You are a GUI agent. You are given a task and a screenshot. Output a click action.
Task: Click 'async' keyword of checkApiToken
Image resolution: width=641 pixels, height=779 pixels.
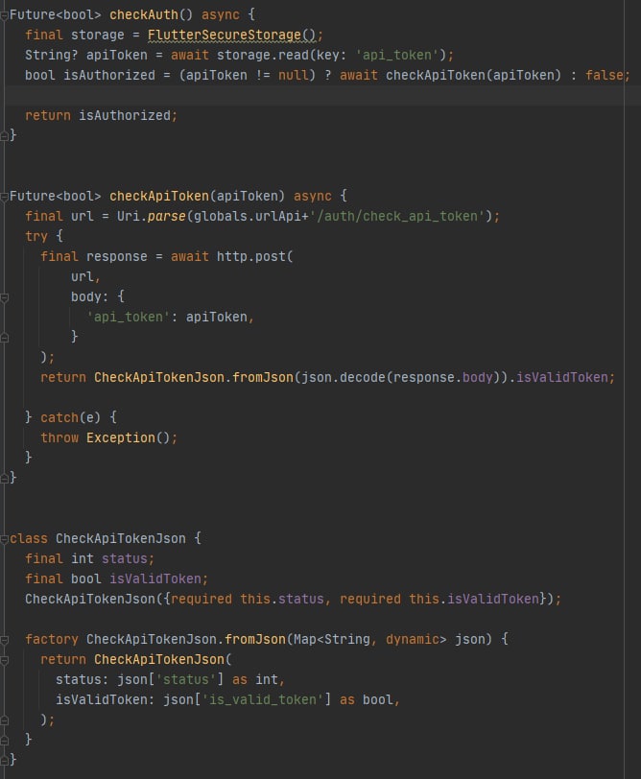click(x=313, y=197)
